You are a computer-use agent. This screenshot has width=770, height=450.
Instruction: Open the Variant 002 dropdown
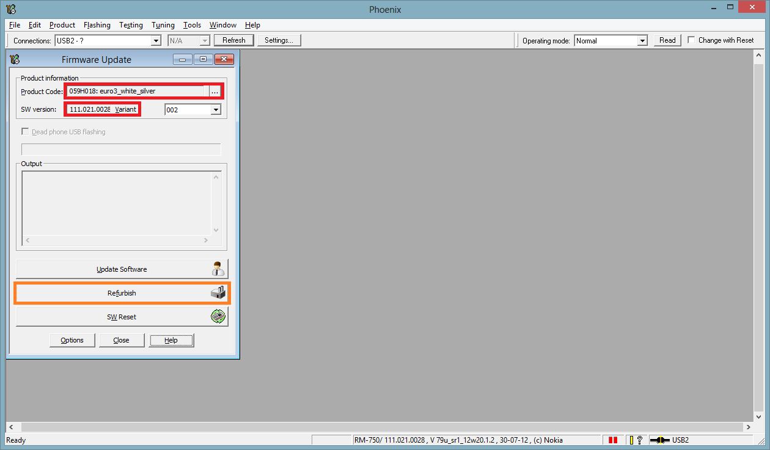pyautogui.click(x=215, y=110)
